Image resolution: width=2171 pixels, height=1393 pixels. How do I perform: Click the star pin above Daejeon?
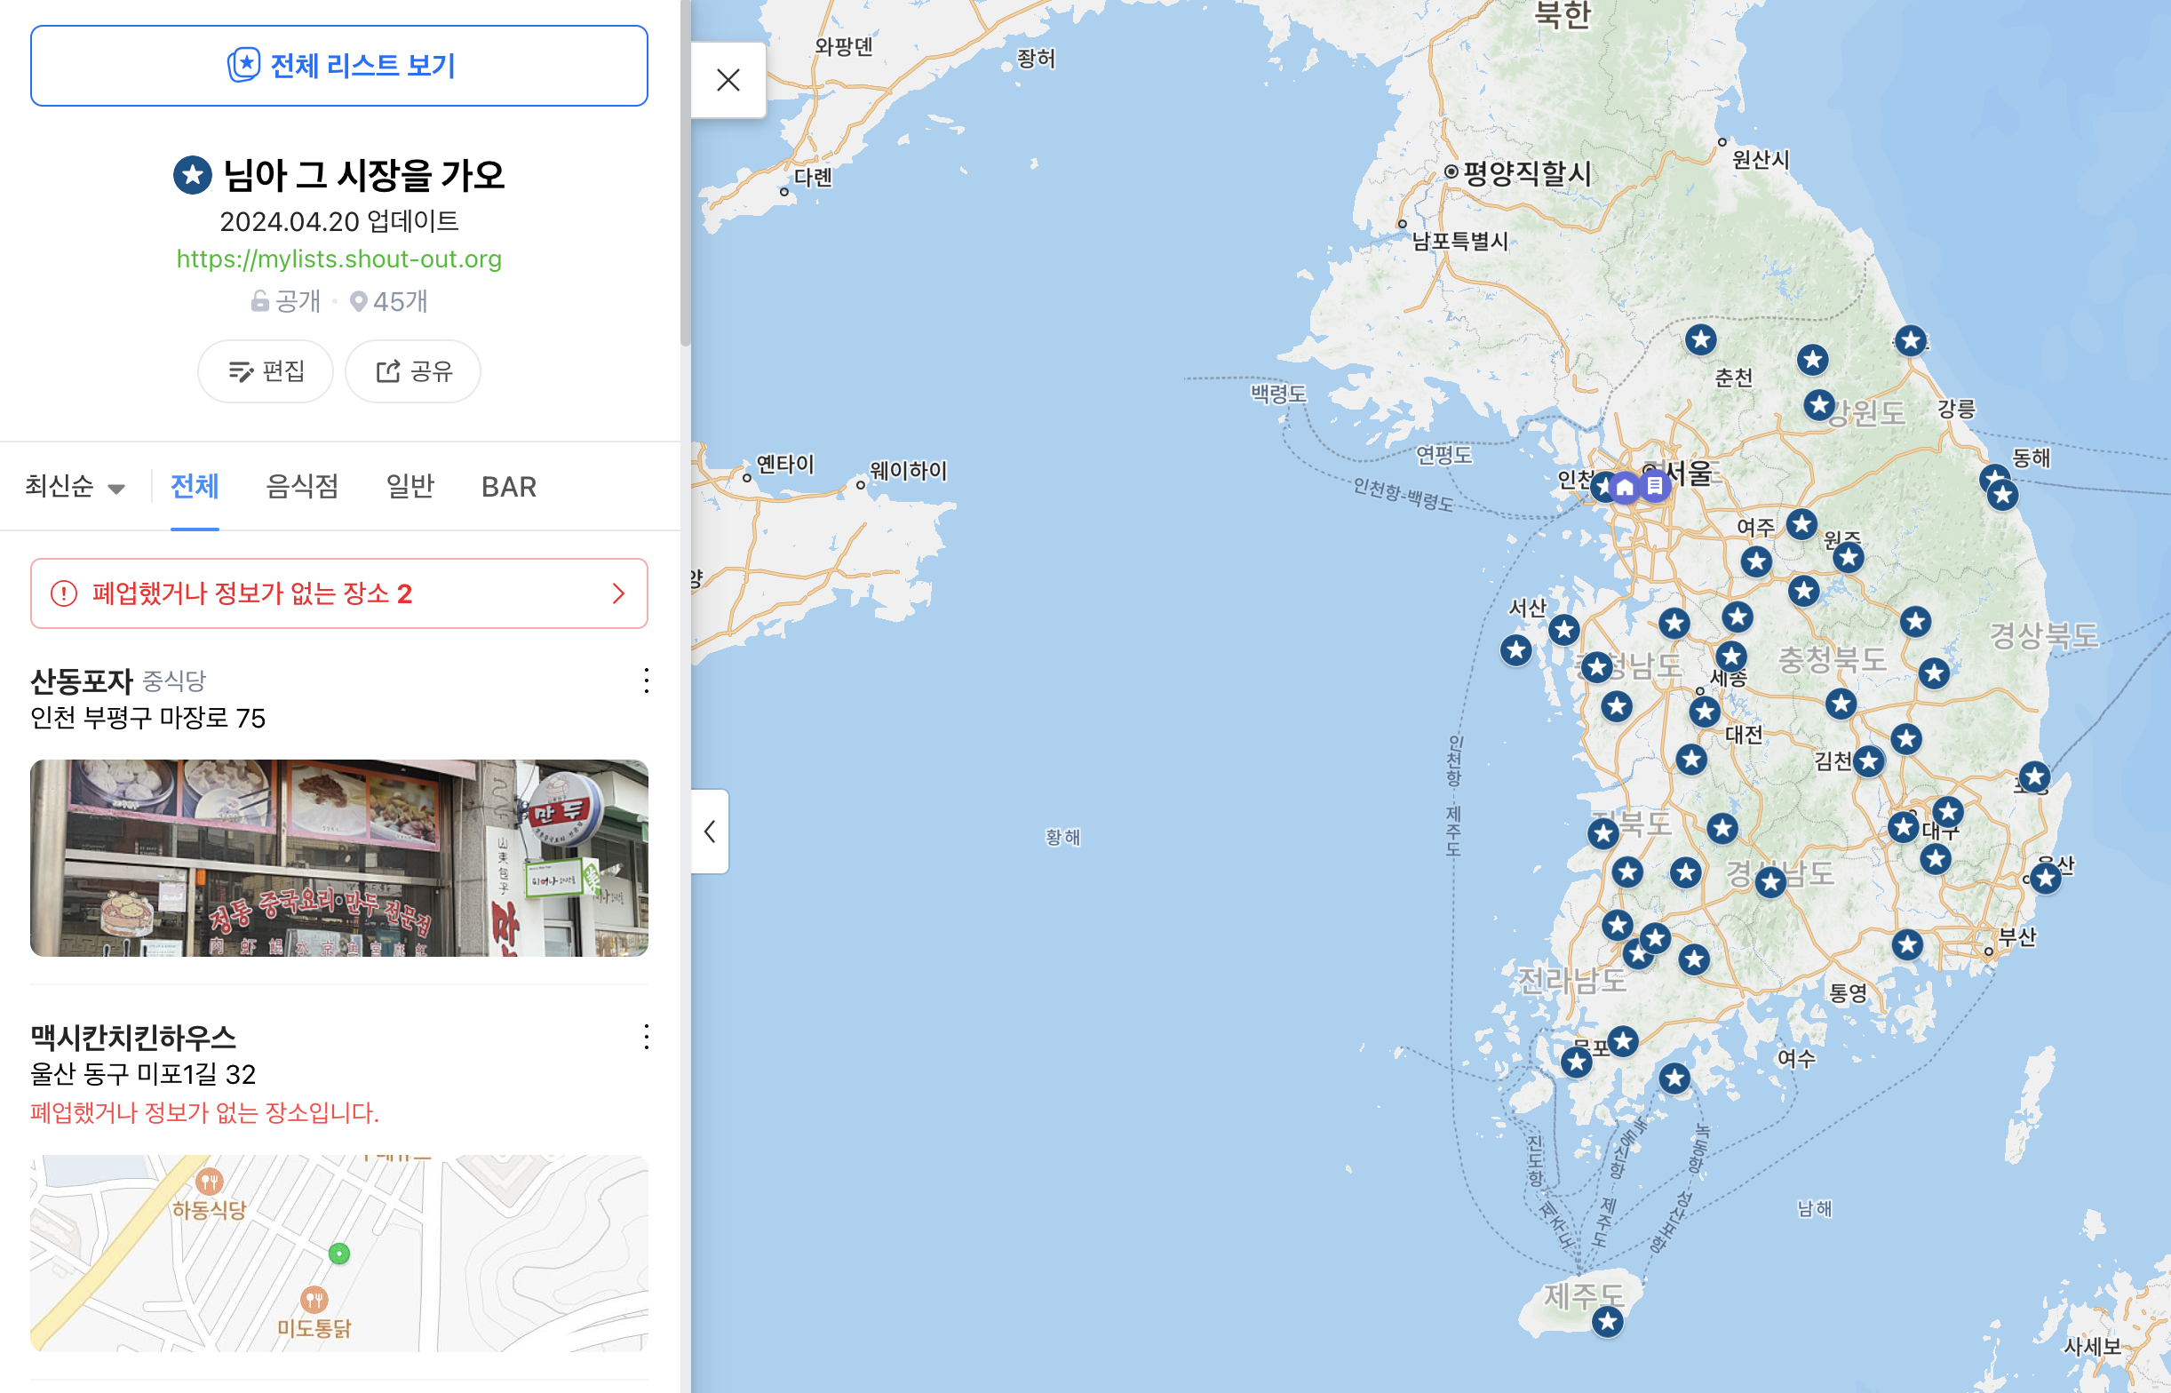[x=1705, y=712]
